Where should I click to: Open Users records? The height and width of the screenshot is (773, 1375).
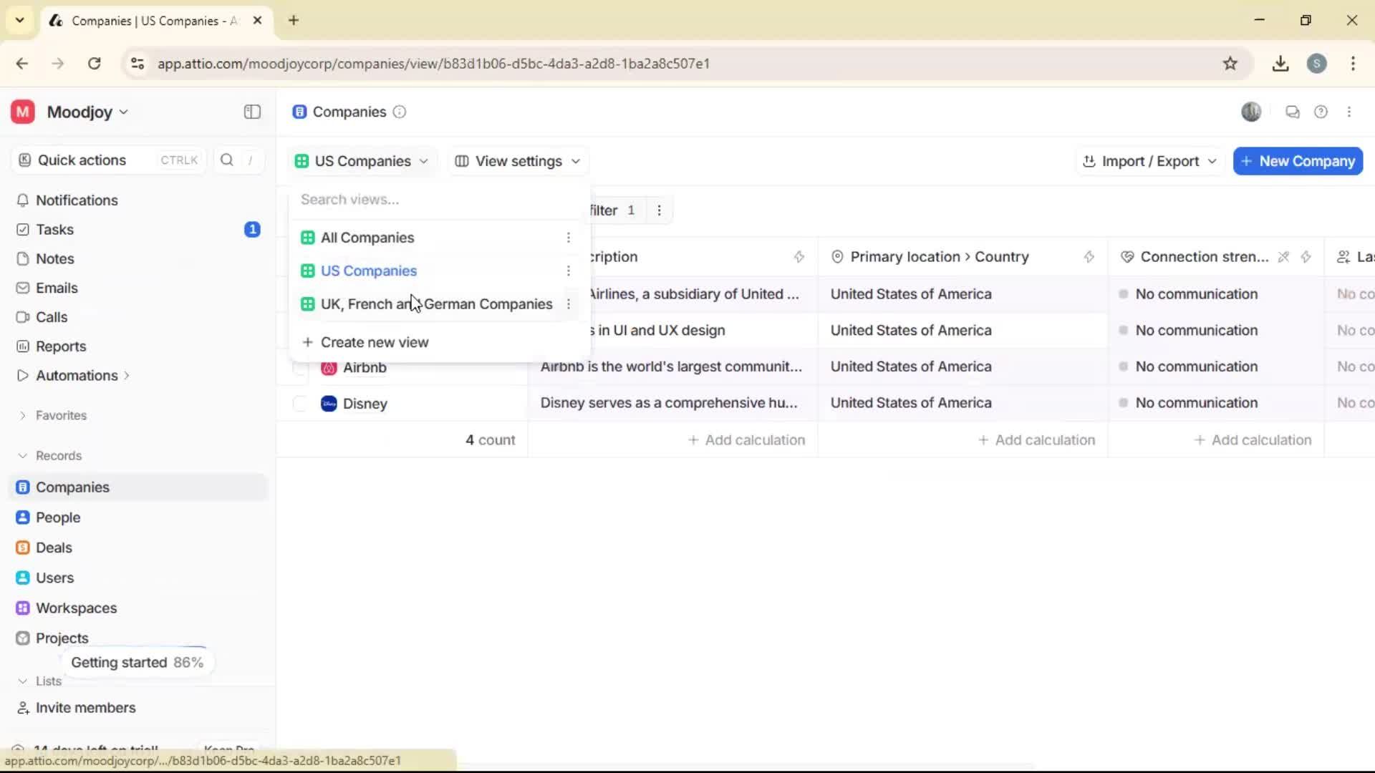(54, 578)
